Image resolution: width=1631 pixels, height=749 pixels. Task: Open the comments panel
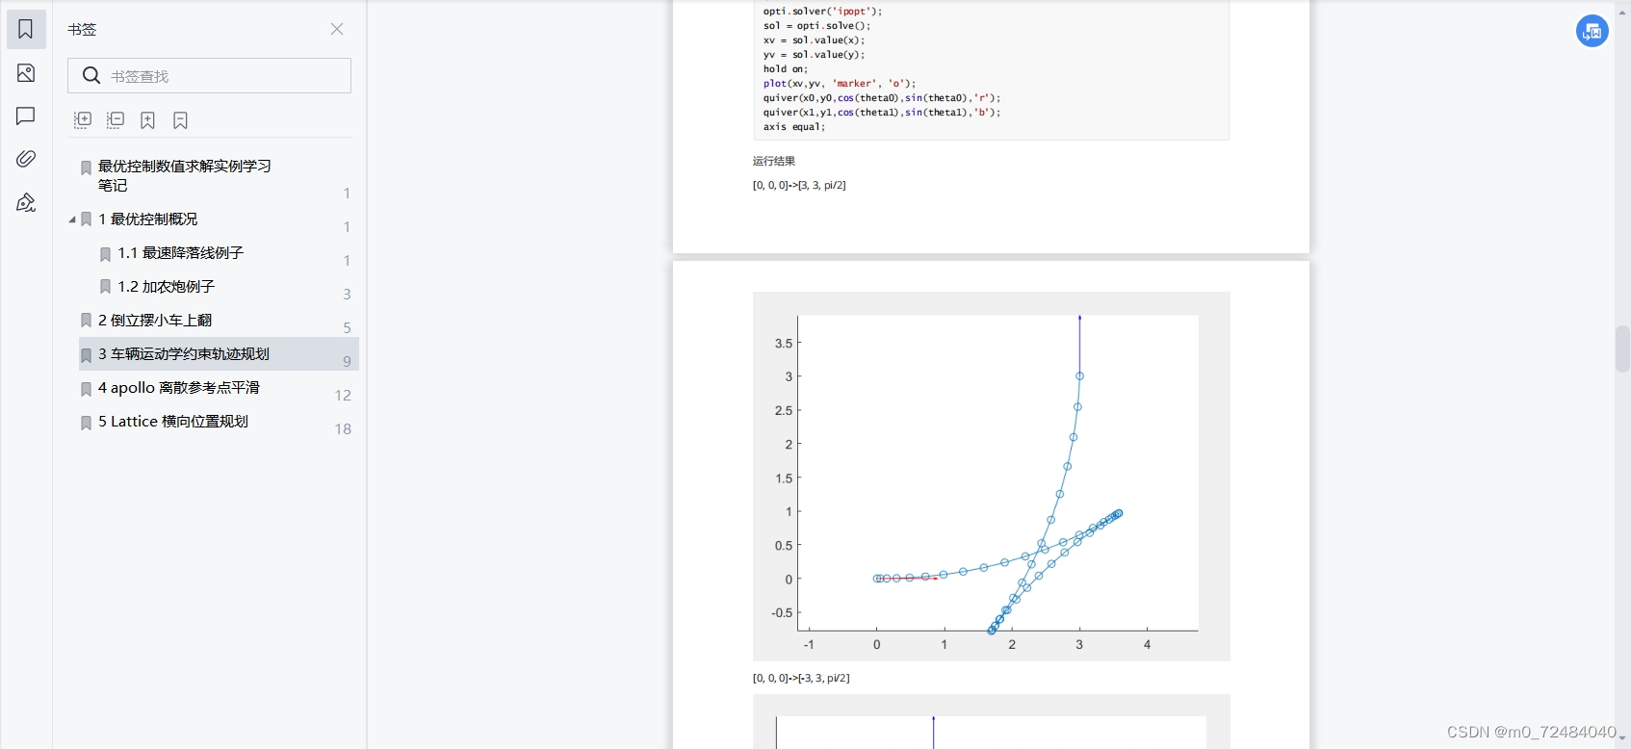point(26,116)
